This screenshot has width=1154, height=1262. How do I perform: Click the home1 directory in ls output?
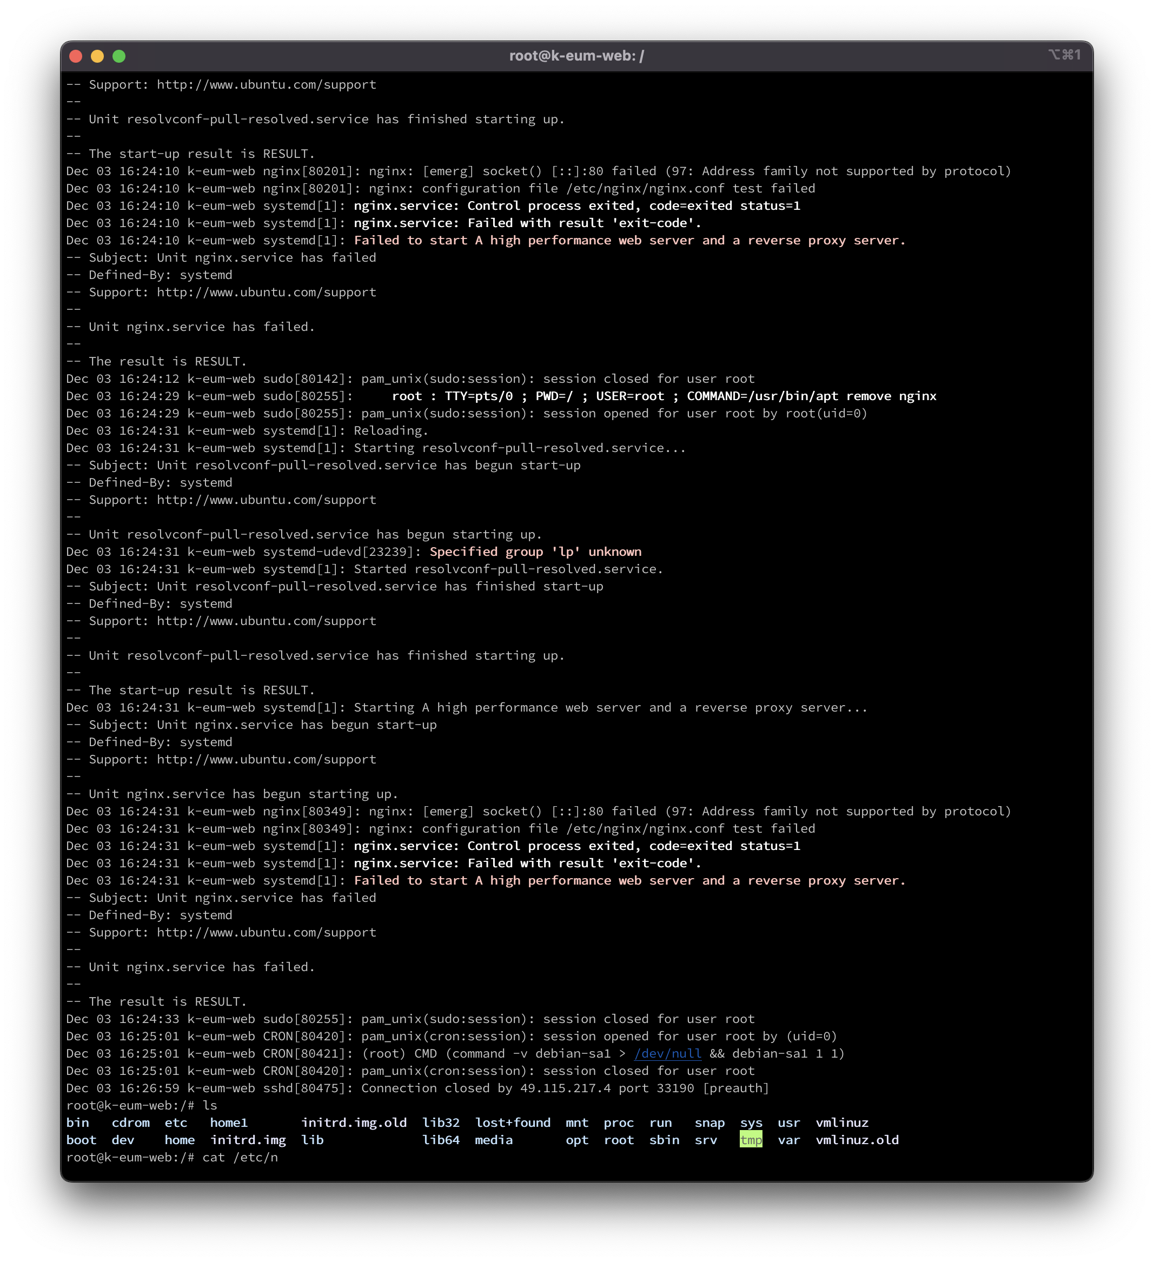(229, 1123)
